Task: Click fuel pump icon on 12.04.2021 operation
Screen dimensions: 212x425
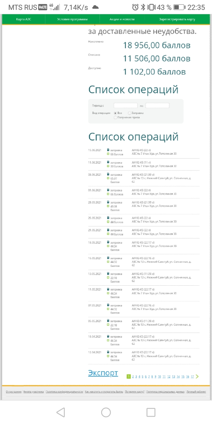Action: (108, 352)
